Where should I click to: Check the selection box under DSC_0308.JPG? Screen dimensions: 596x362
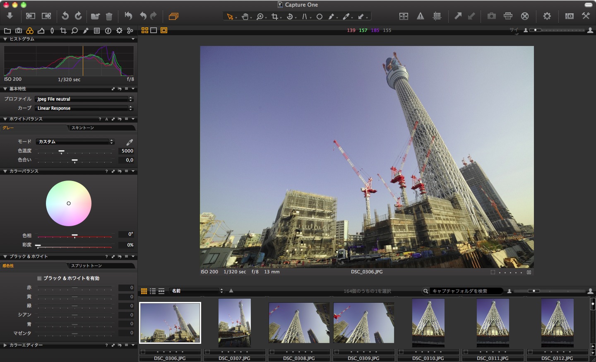point(272,352)
